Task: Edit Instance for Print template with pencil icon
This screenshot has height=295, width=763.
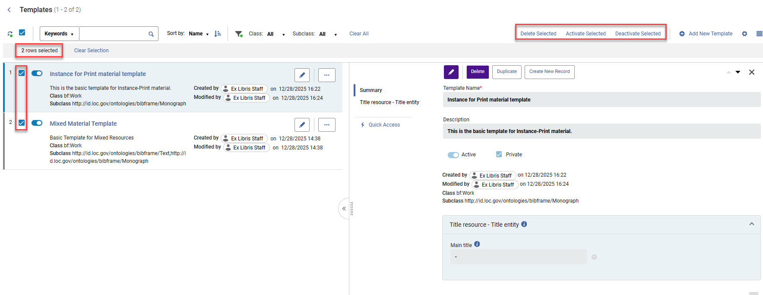Action: (302, 75)
